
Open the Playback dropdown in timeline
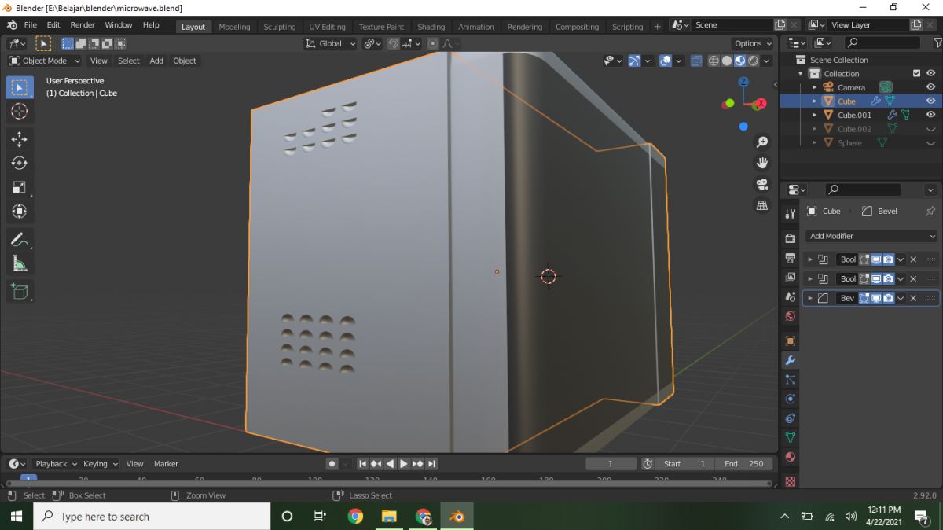pos(57,464)
